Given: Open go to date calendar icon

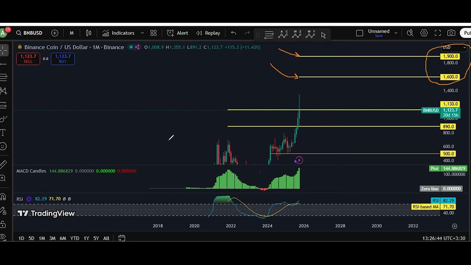Looking at the screenshot, I should (121, 239).
